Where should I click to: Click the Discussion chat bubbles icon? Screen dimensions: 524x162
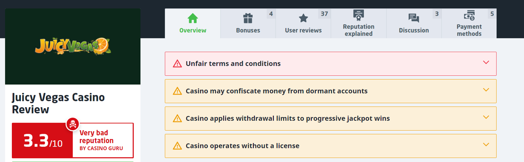(414, 18)
